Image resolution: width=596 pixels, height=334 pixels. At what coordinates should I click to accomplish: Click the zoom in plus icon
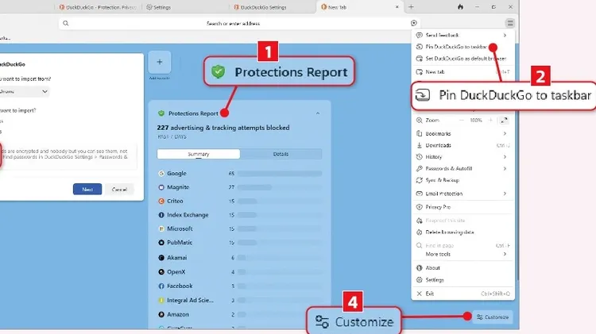(x=490, y=121)
